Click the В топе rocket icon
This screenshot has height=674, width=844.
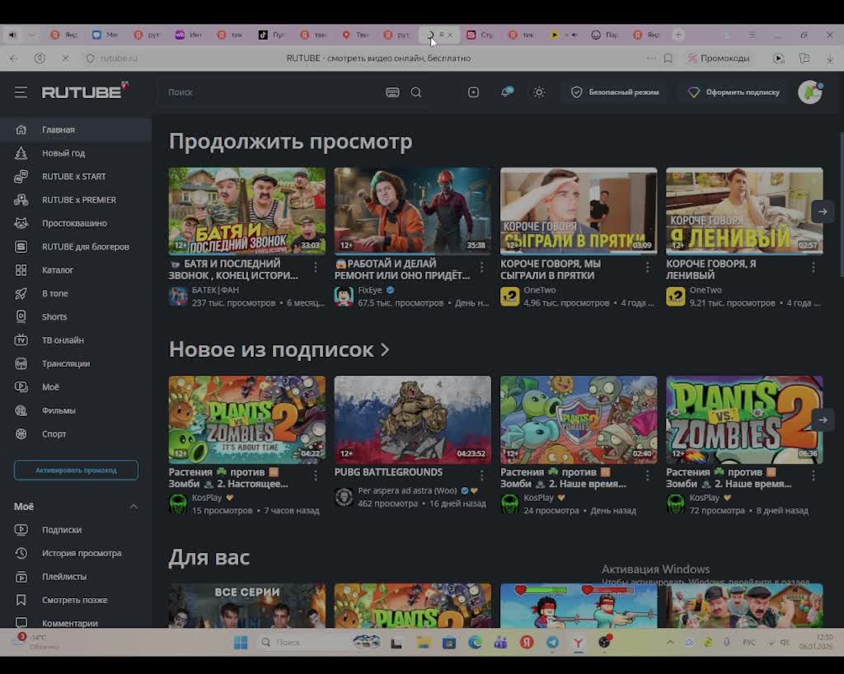pos(21,293)
